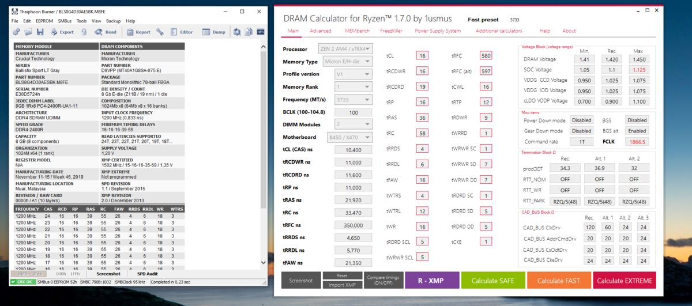Open the SMBus menu

[x=65, y=21]
